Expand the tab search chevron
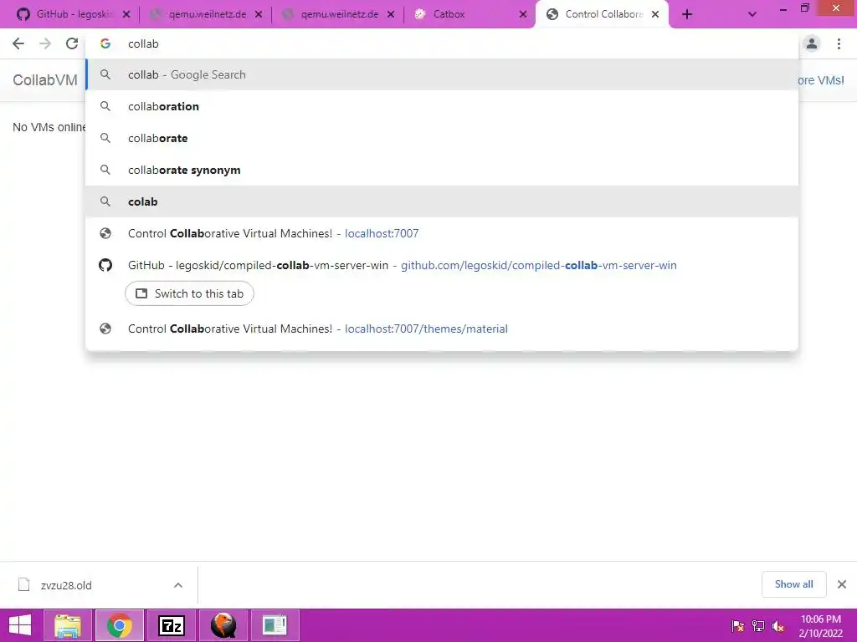Image resolution: width=857 pixels, height=642 pixels. 752,15
